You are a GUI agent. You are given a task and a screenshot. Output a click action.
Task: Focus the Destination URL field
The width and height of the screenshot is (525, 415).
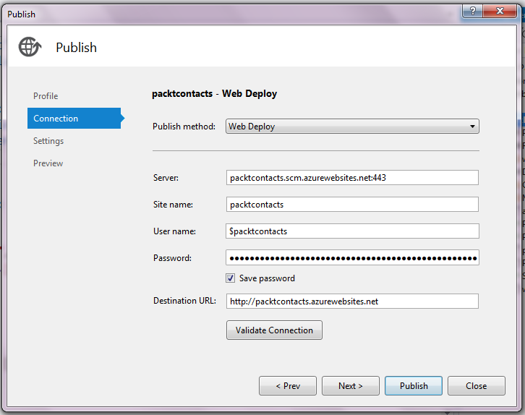(x=352, y=301)
